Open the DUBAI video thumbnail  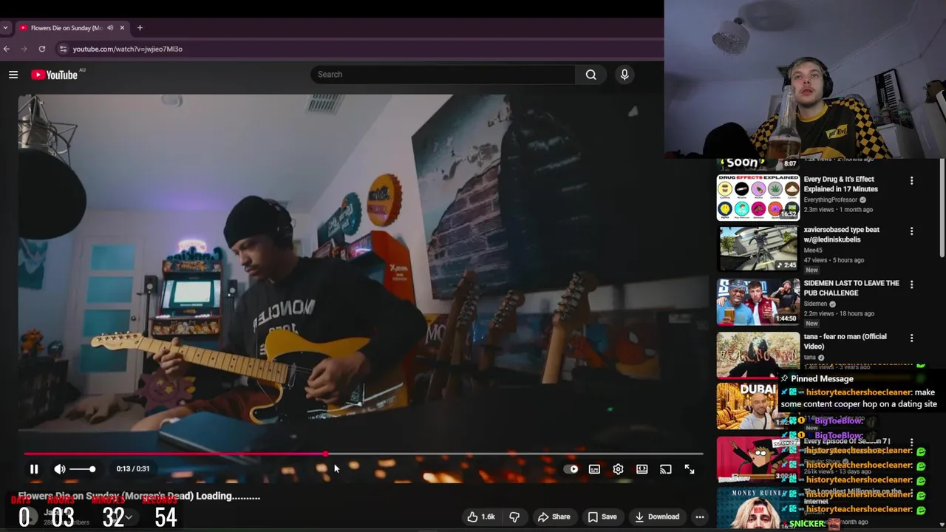[748, 406]
